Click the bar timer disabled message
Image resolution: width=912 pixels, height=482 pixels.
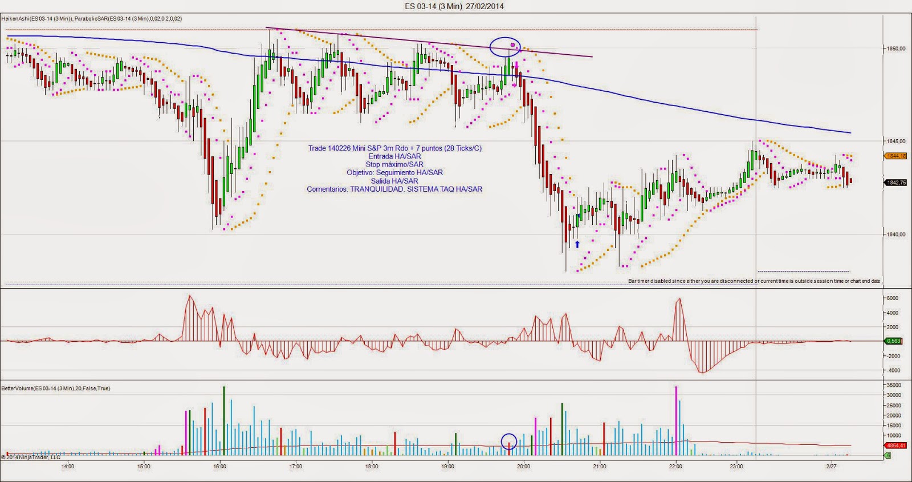click(754, 281)
